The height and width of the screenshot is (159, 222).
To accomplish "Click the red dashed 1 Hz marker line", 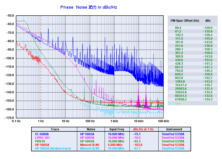I will [41, 67].
